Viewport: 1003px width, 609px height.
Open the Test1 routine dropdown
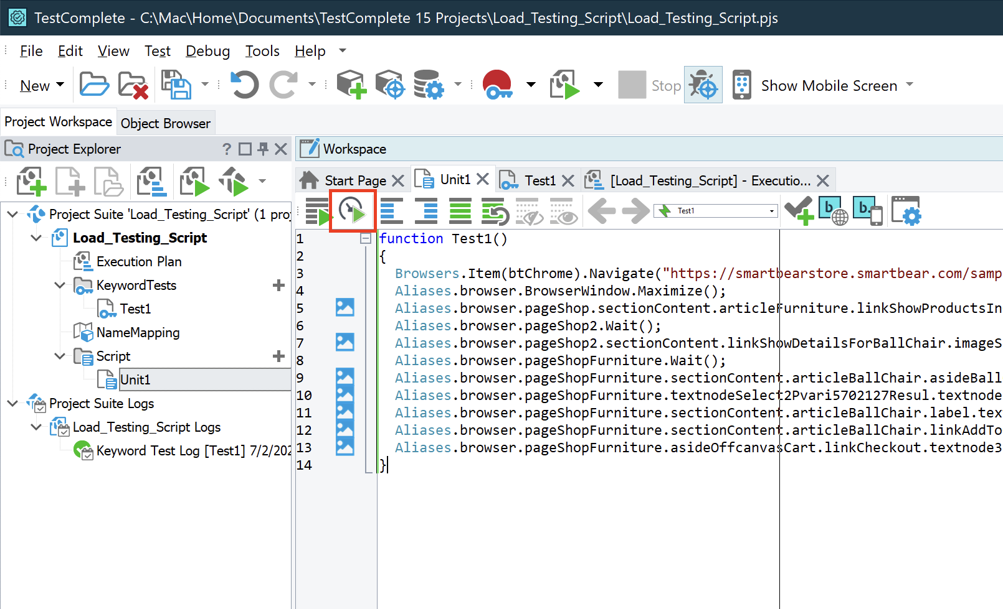point(771,211)
